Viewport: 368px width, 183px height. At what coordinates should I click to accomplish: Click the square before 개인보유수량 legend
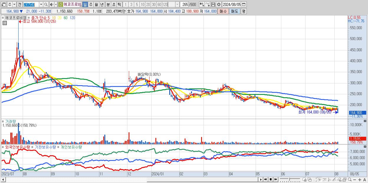pos(58,147)
